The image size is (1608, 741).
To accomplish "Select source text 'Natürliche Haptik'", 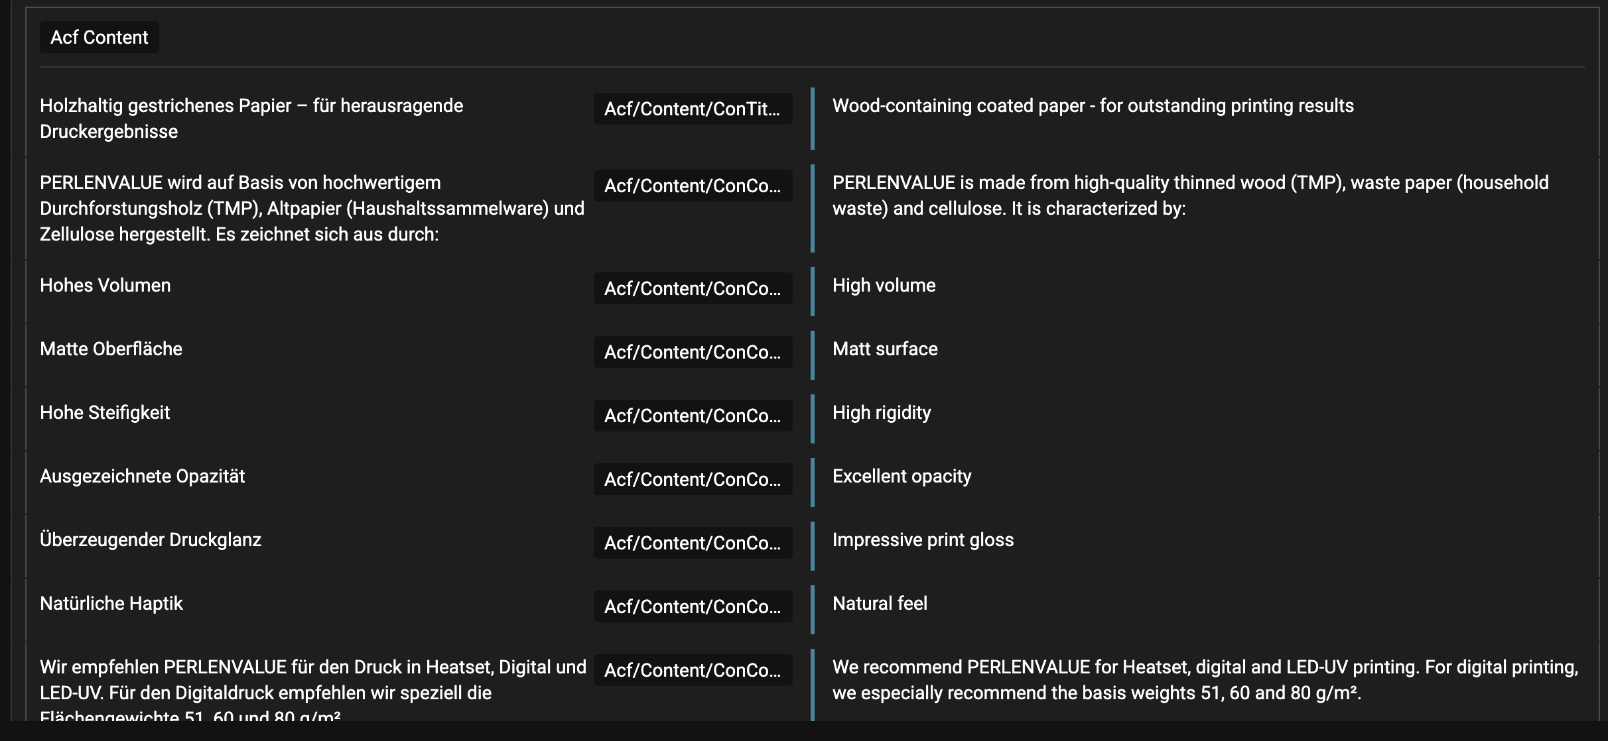I will tap(111, 603).
